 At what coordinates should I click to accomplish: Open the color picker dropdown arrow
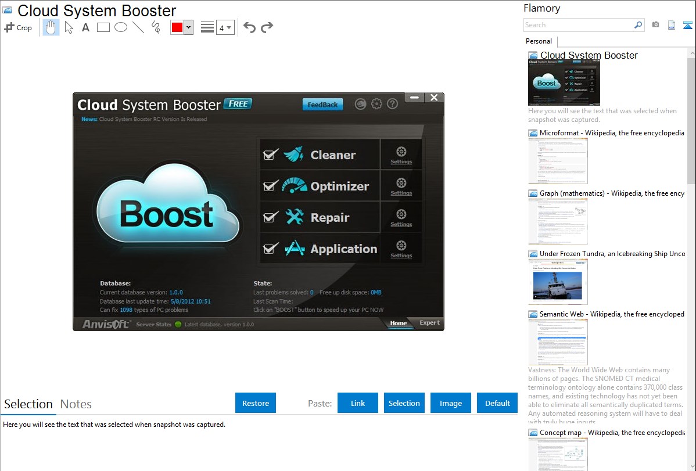coord(189,27)
